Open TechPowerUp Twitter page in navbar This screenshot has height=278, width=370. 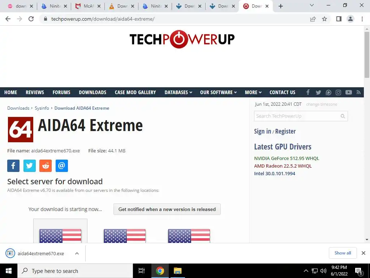tap(318, 92)
